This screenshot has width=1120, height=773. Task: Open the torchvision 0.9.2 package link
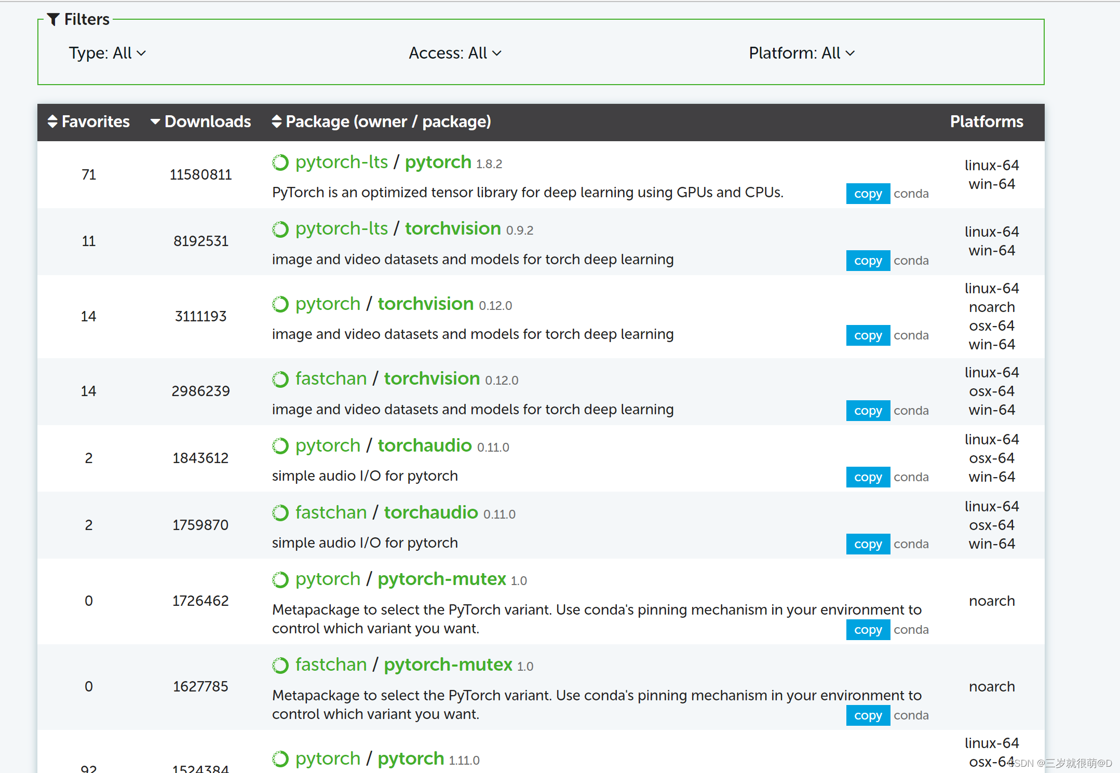pyautogui.click(x=453, y=228)
